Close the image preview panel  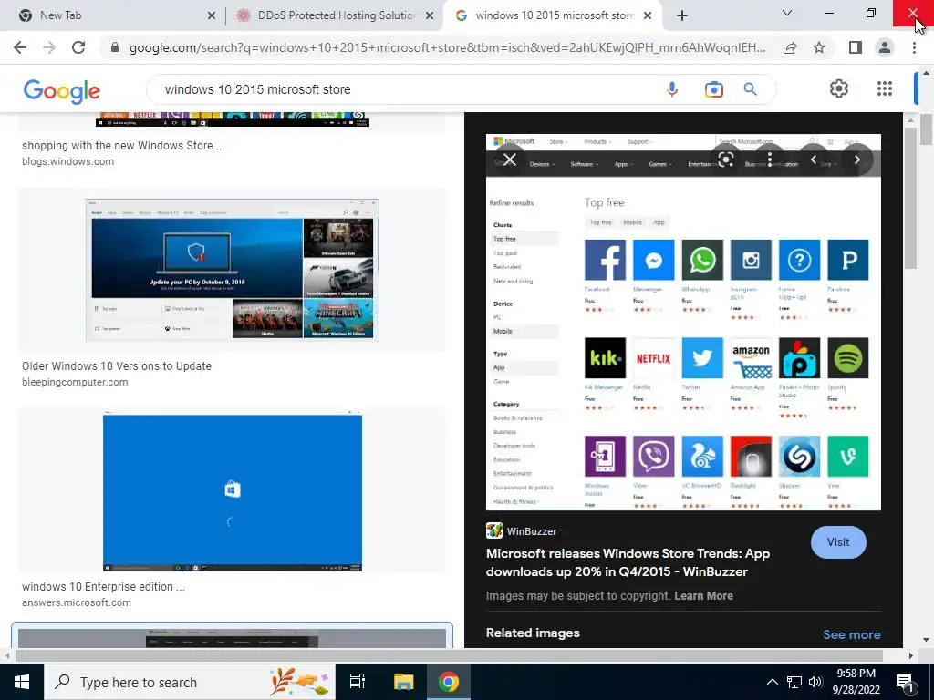[x=509, y=160]
